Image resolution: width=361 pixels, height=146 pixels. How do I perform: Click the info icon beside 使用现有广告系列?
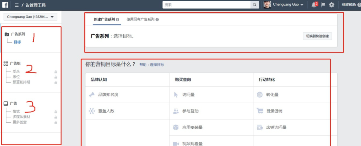(x=157, y=20)
